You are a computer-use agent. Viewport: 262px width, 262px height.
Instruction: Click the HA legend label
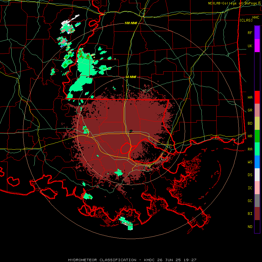coord(250,98)
